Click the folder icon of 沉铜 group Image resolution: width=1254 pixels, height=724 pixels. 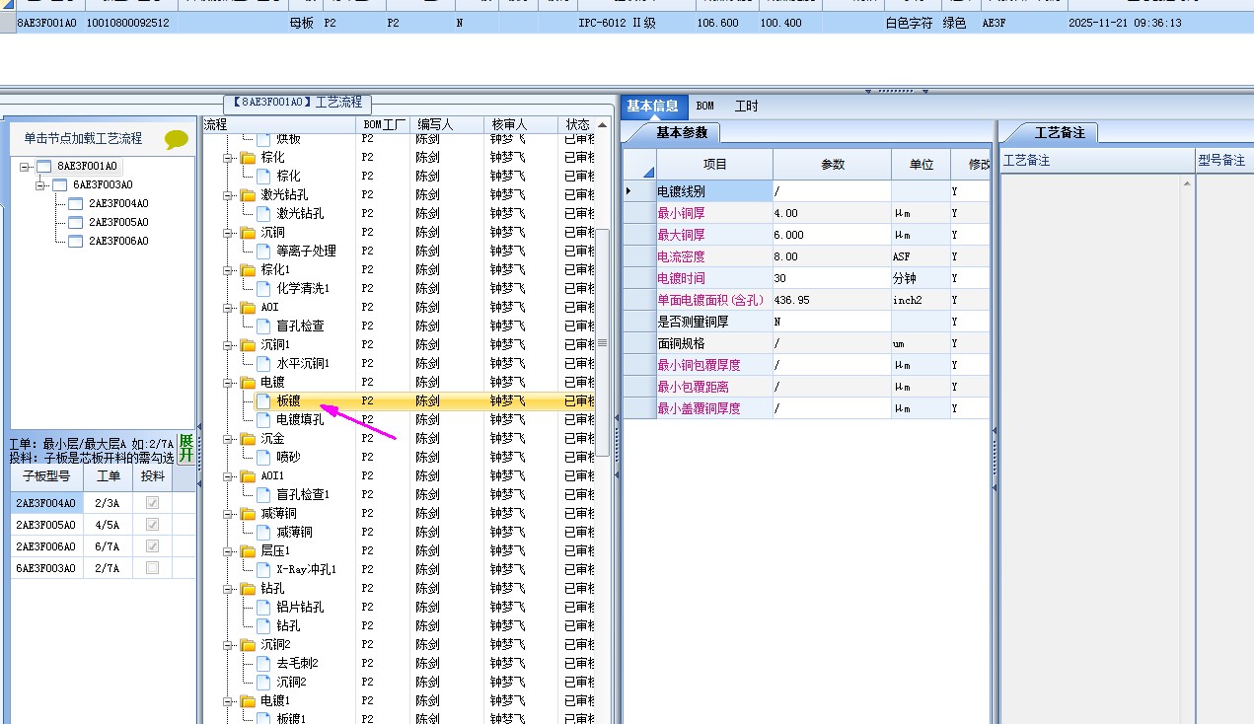[248, 233]
